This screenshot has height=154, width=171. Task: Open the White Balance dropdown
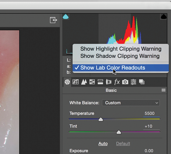pos(131,103)
